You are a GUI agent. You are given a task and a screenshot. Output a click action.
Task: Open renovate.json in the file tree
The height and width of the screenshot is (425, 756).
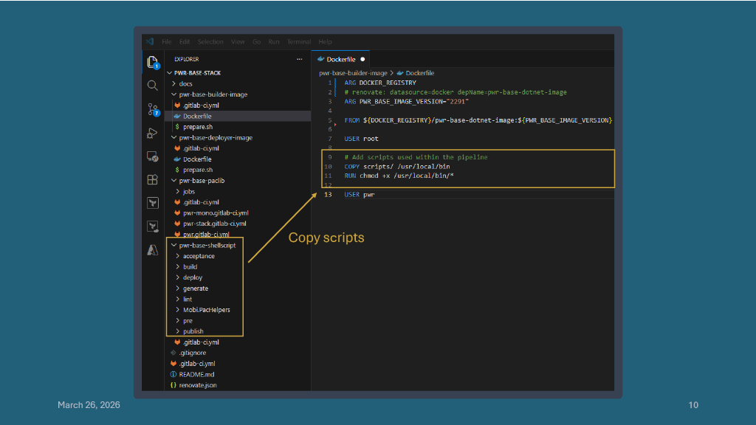pos(197,385)
